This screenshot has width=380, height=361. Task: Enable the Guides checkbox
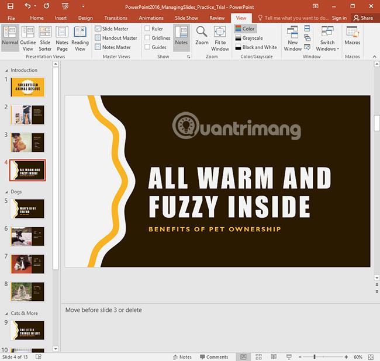[147, 47]
